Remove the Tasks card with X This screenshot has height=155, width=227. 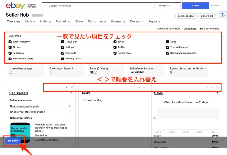[x=145, y=87]
